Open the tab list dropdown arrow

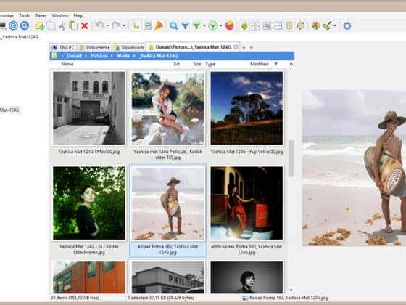[x=251, y=48]
